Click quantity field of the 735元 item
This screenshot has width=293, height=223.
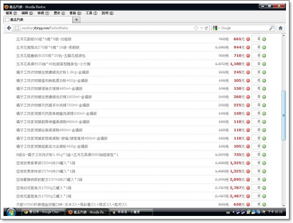coord(256,154)
